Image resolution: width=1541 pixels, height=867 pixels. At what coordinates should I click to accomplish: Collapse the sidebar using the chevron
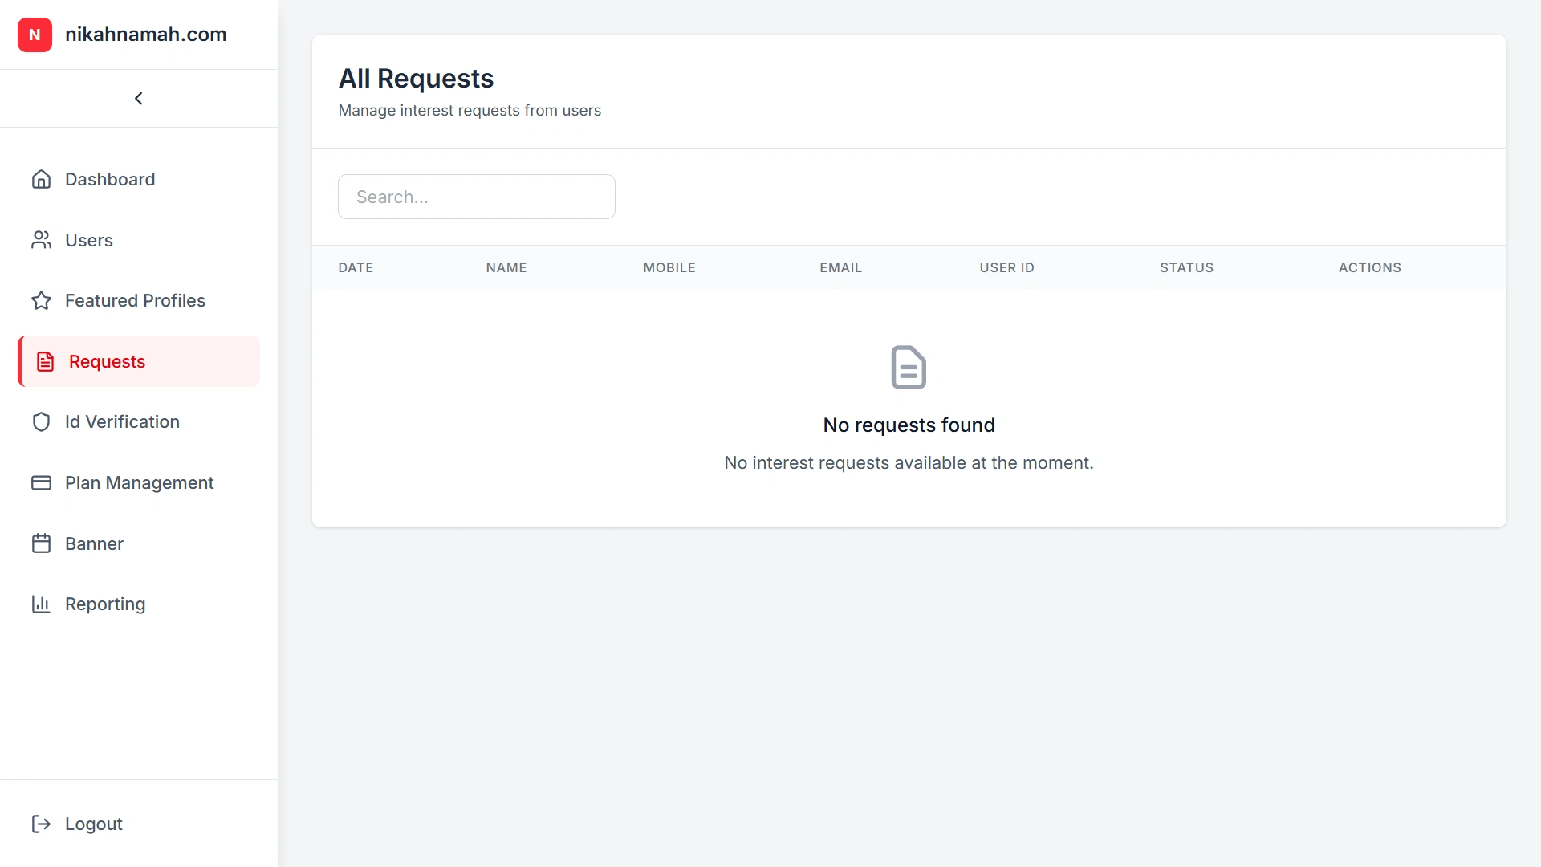(x=138, y=98)
